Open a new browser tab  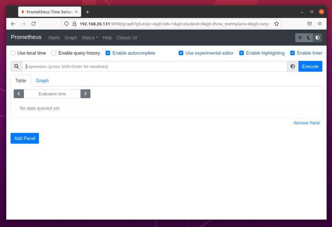click(x=88, y=12)
